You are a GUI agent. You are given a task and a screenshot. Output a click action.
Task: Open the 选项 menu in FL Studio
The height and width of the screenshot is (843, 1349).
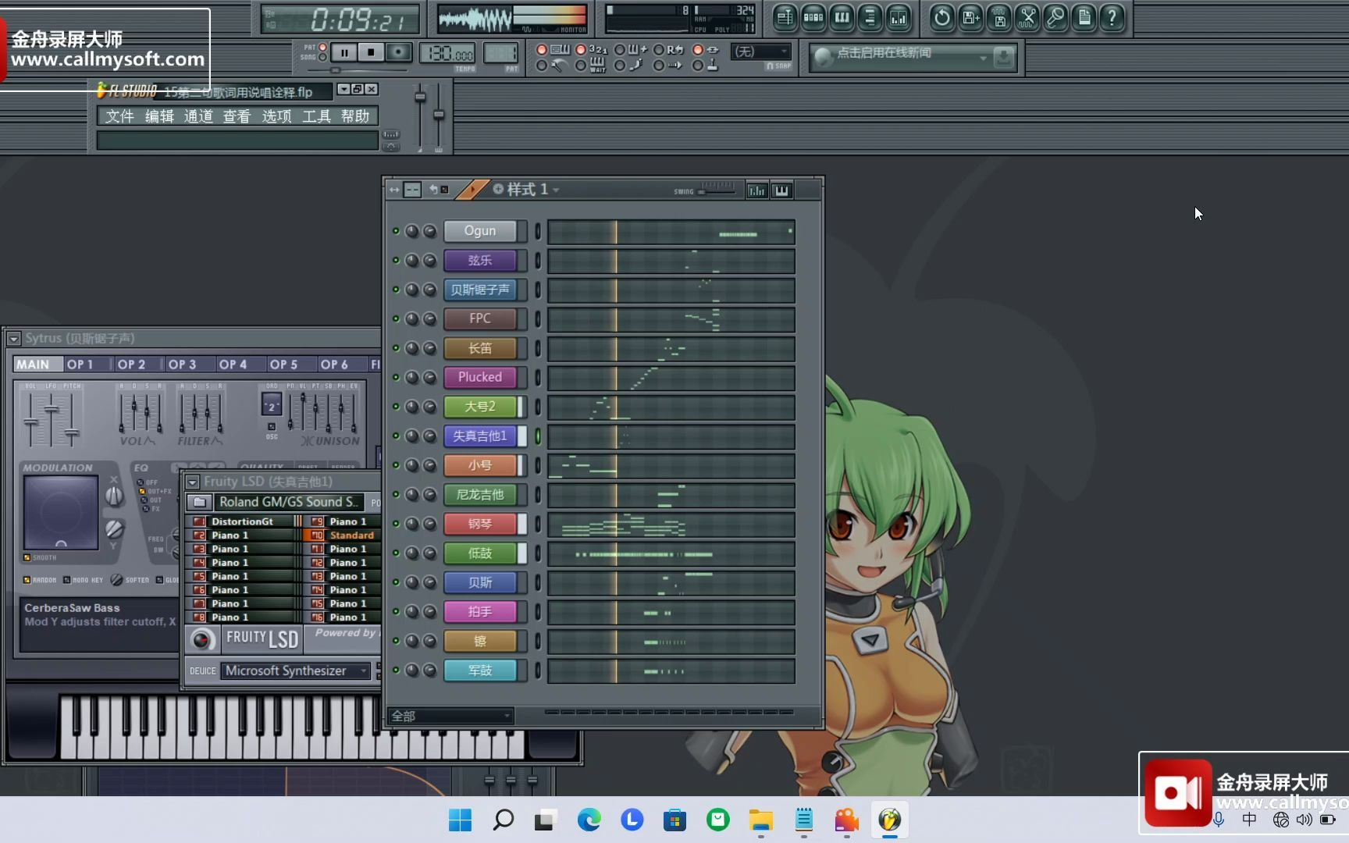pyautogui.click(x=276, y=116)
